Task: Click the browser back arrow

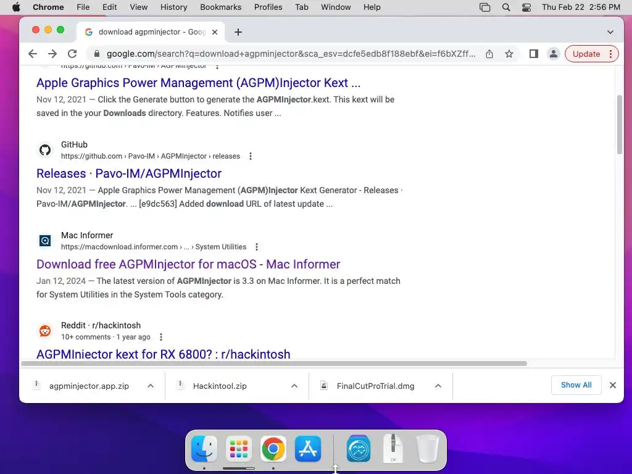Action: pos(33,54)
